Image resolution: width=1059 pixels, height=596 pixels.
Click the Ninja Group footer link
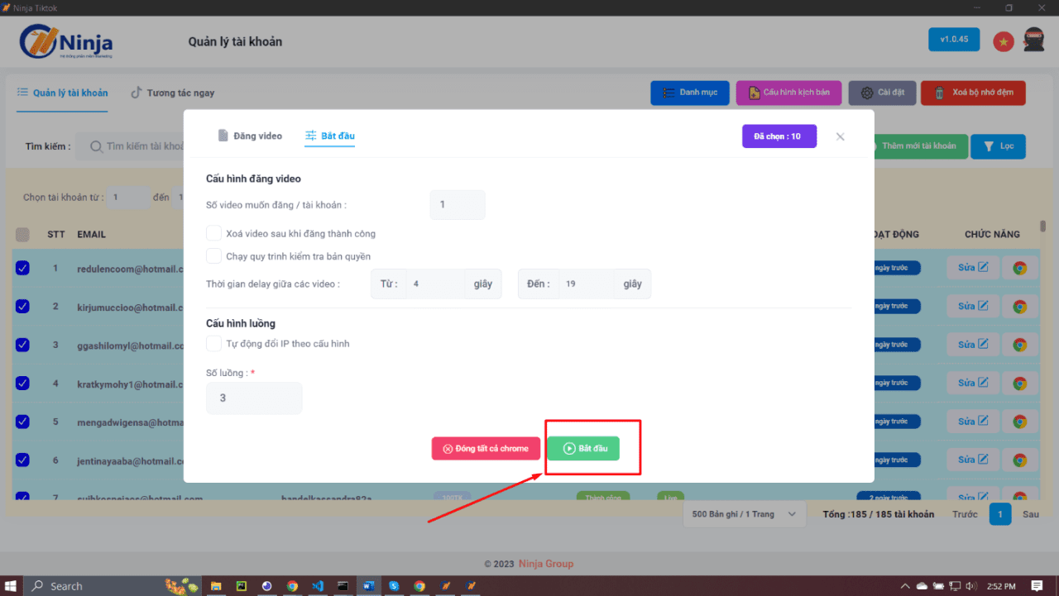click(546, 564)
